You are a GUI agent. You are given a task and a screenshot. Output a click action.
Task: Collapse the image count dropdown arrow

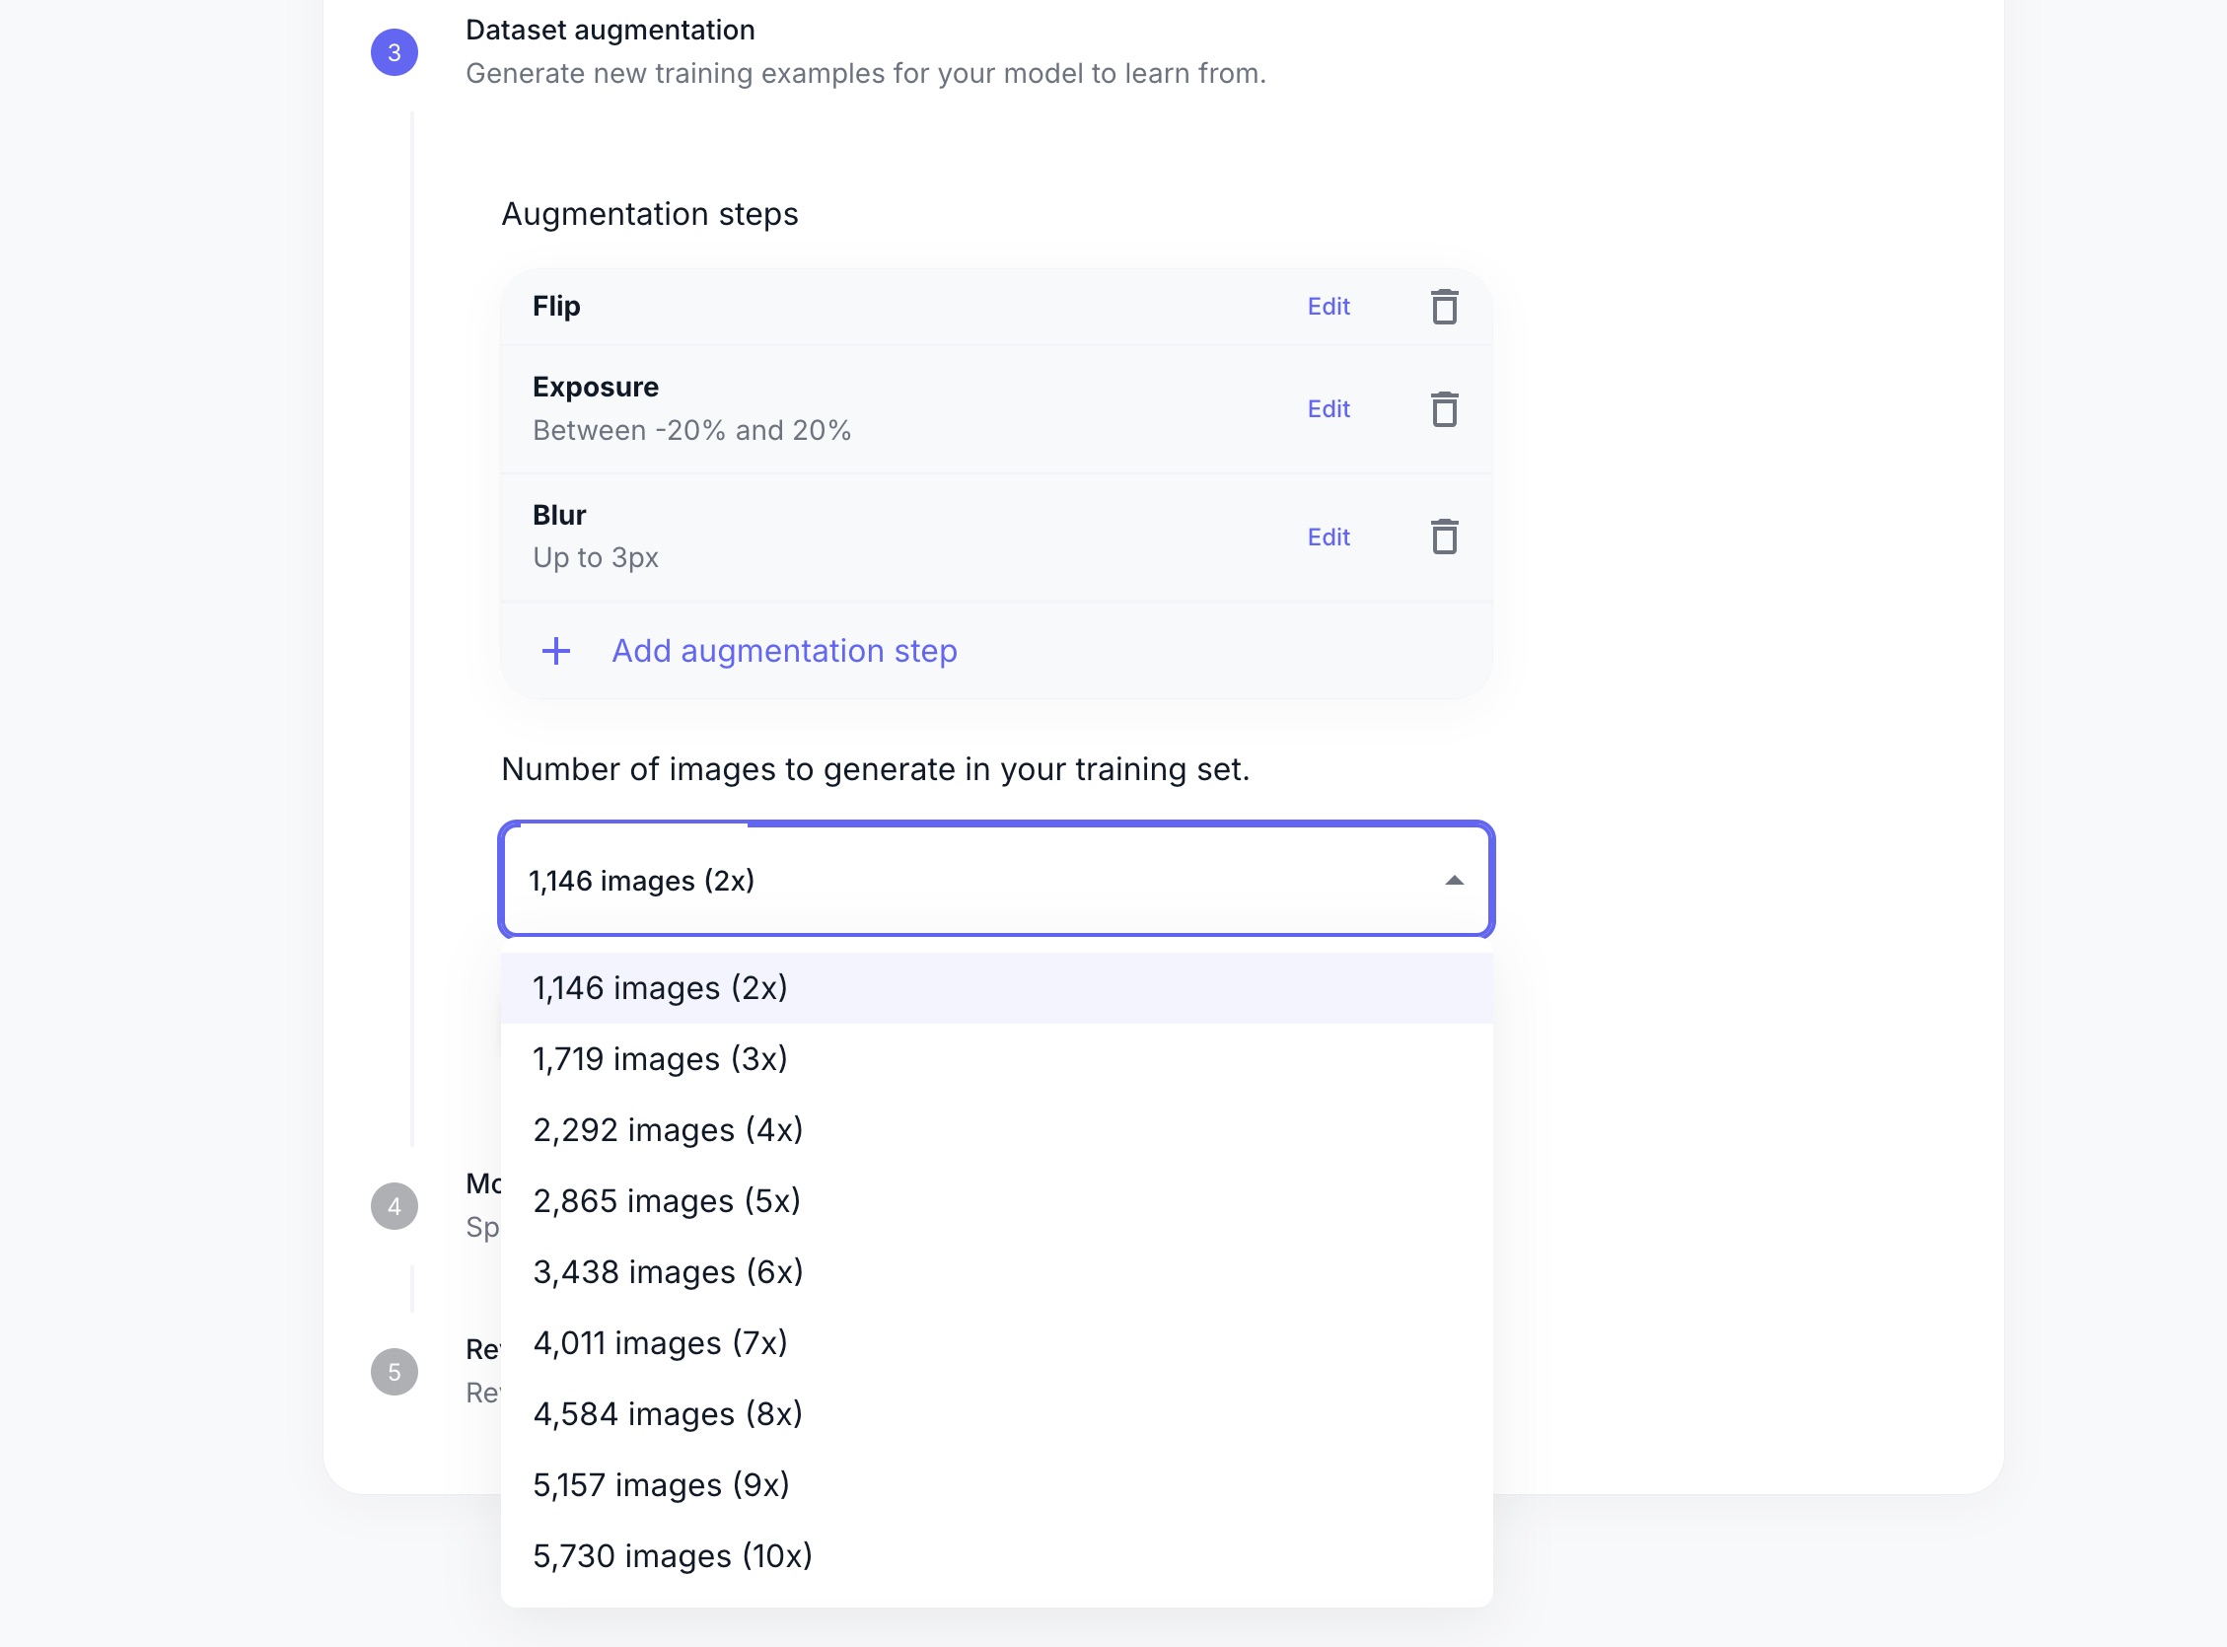1454,881
